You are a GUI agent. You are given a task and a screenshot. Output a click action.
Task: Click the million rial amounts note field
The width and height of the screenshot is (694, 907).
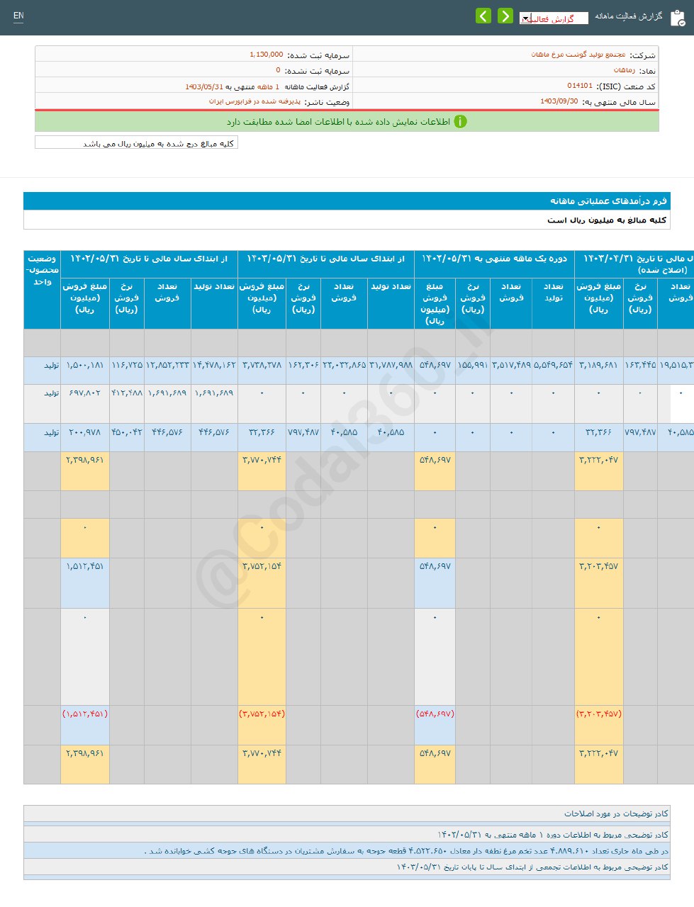click(x=136, y=143)
